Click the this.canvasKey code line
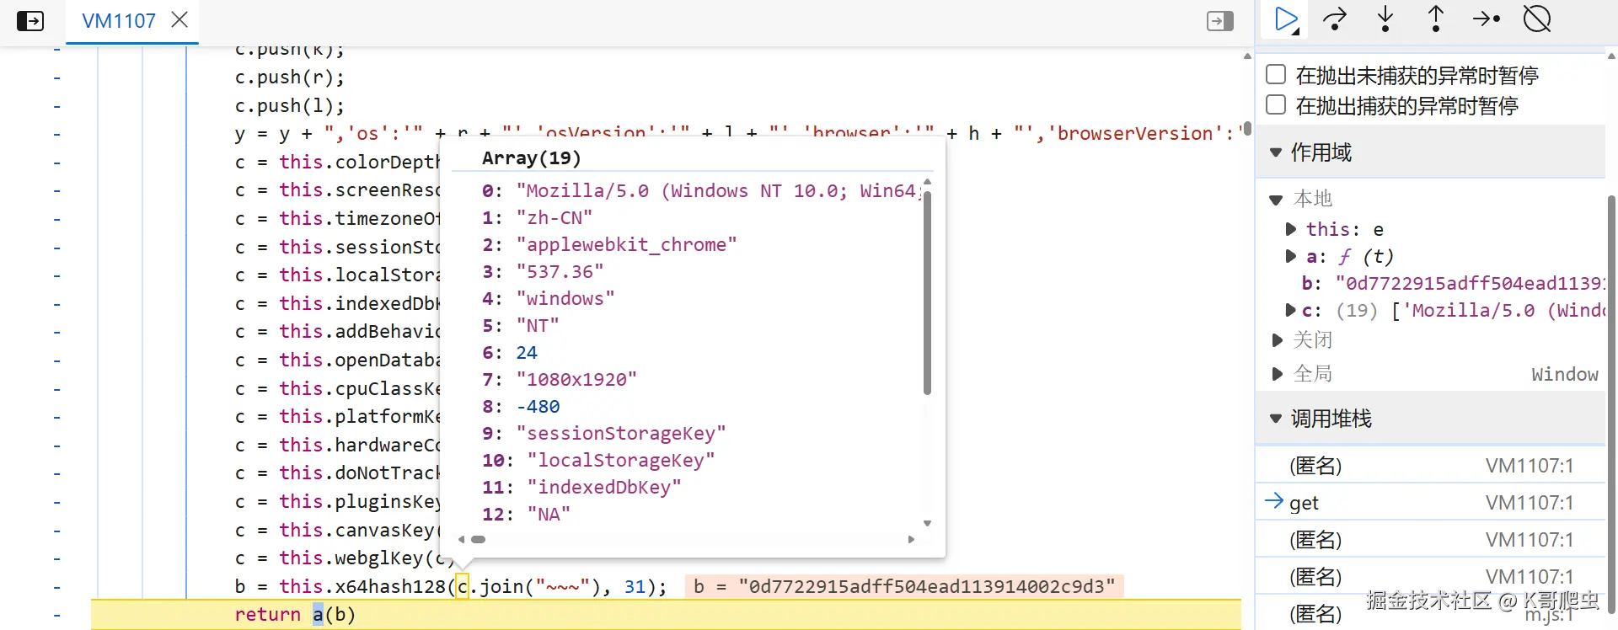 337,531
